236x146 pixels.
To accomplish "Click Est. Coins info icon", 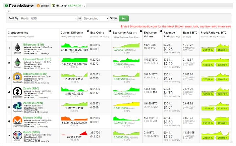I will click(110, 31).
